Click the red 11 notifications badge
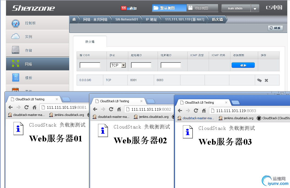 [x=124, y=8]
